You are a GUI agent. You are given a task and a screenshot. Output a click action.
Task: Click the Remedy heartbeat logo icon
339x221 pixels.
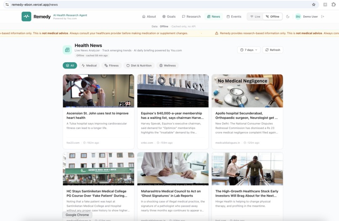pos(26,16)
